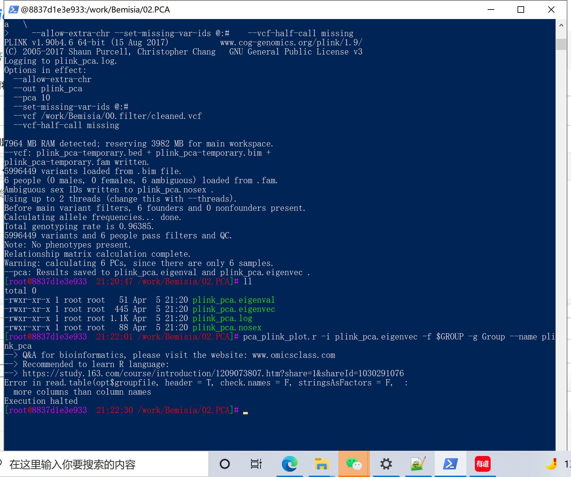Click plink_pca.log file name
Screen dimensions: 571x477
point(222,318)
